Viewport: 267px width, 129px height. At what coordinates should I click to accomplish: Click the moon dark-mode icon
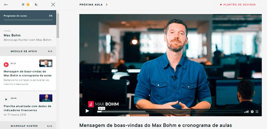(x=36, y=5)
